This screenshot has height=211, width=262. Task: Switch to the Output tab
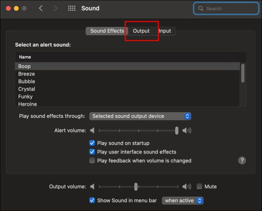coord(141,31)
